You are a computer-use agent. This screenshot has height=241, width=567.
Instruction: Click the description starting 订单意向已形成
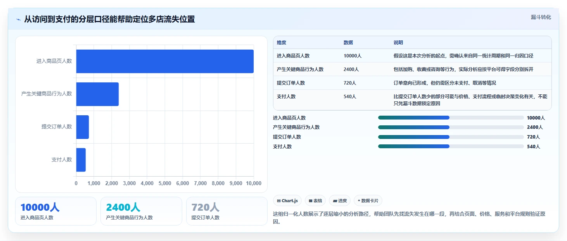click(445, 83)
